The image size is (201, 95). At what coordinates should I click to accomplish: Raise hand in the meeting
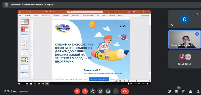pos(93,91)
